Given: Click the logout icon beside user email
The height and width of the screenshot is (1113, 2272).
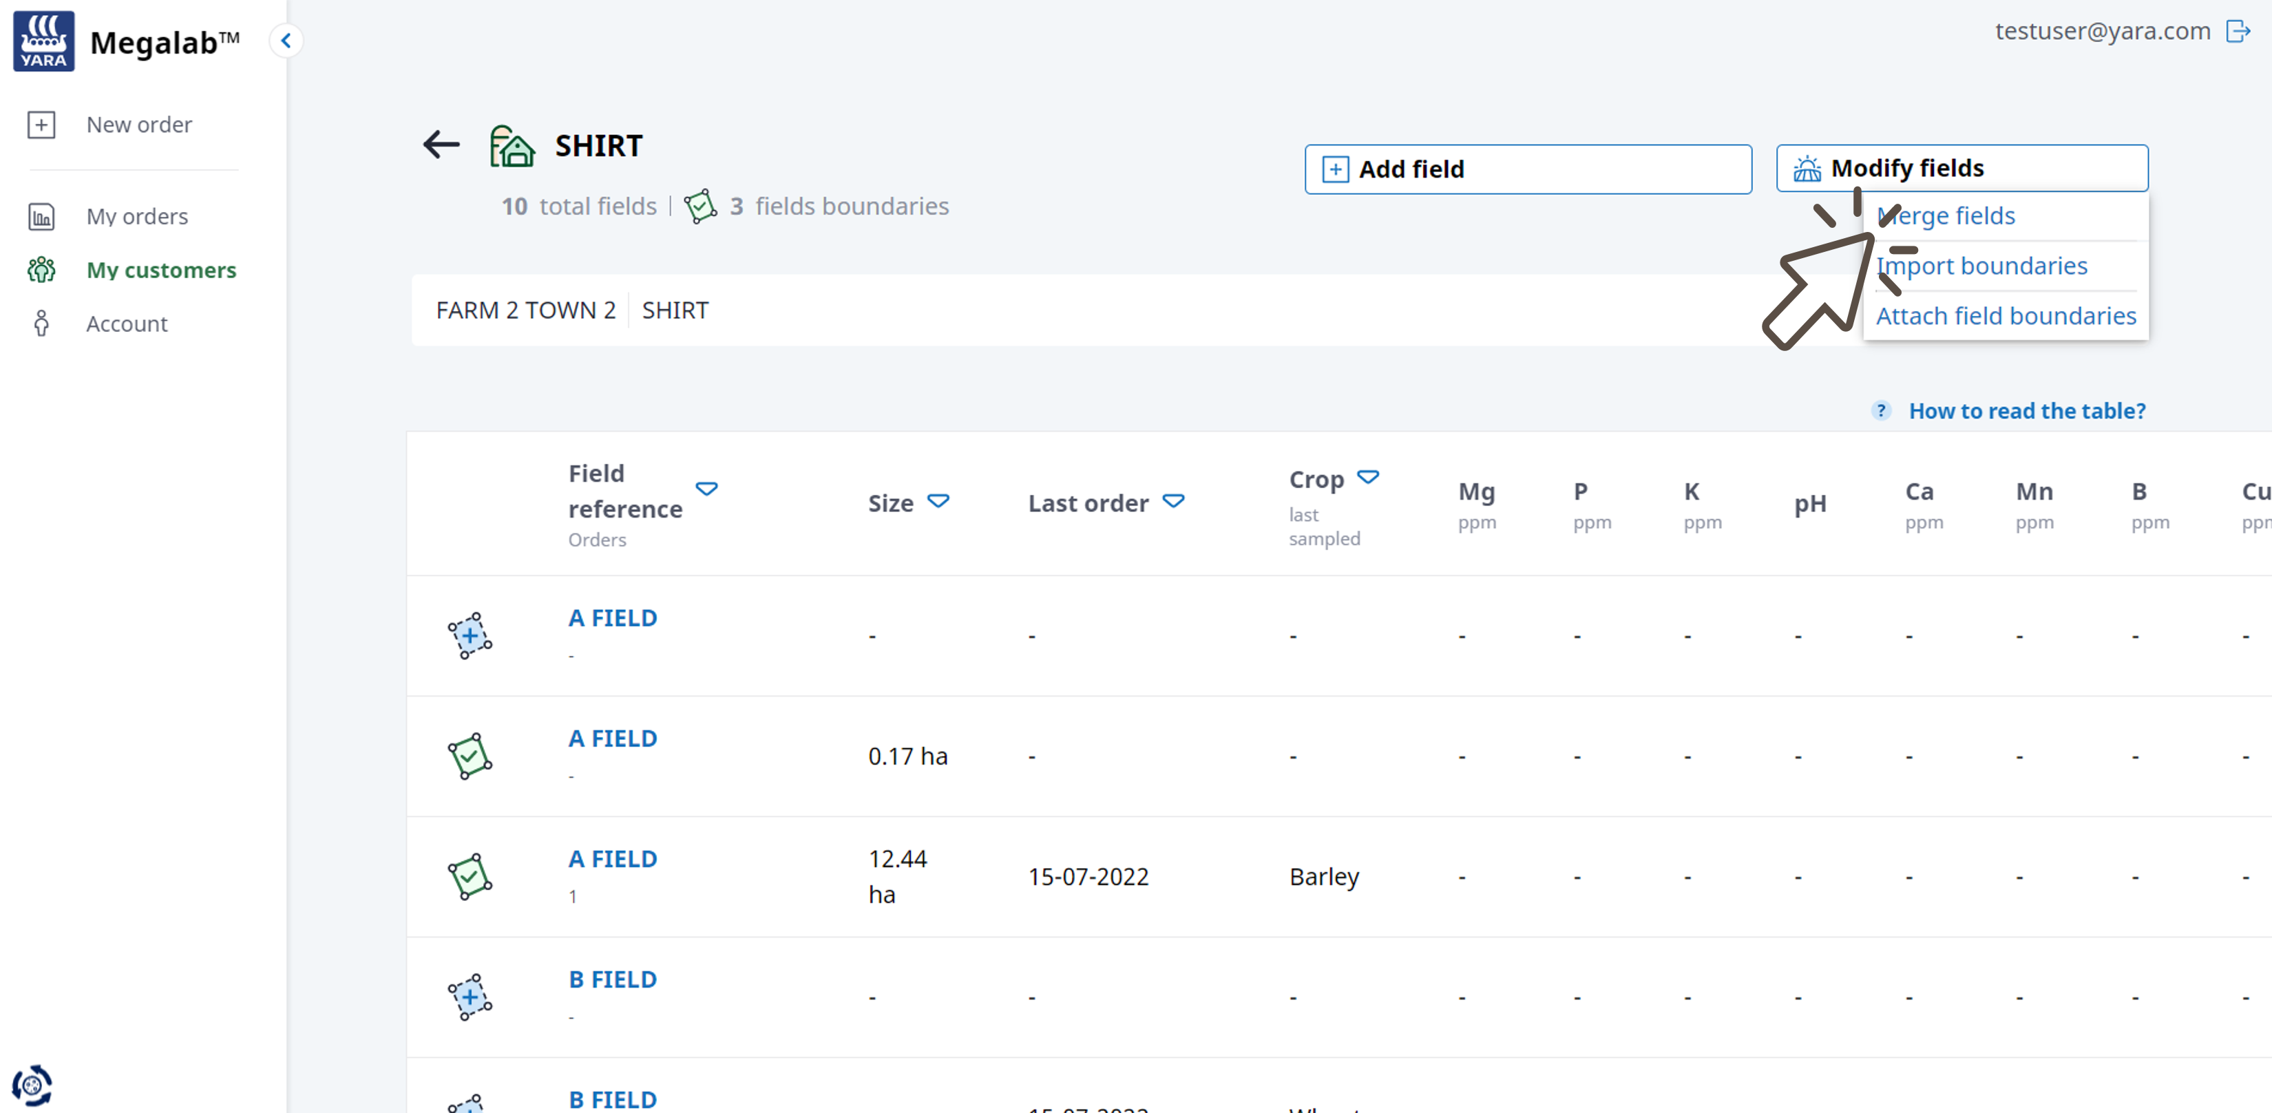Looking at the screenshot, I should pyautogui.click(x=2238, y=31).
